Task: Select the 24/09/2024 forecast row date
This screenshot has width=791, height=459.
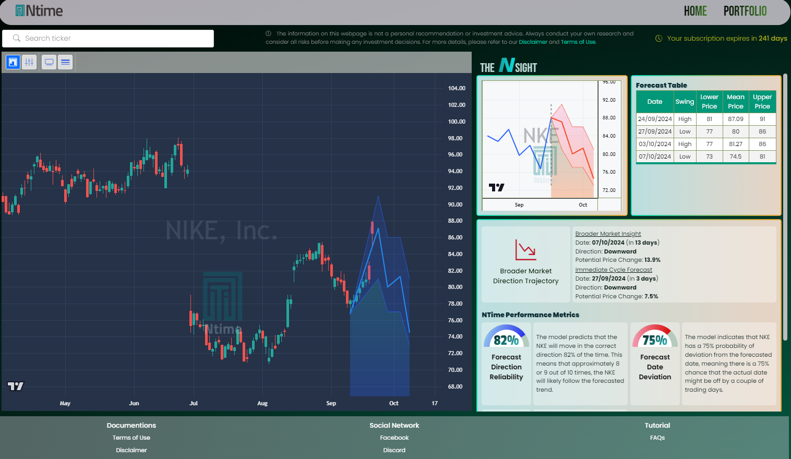Action: [x=655, y=119]
